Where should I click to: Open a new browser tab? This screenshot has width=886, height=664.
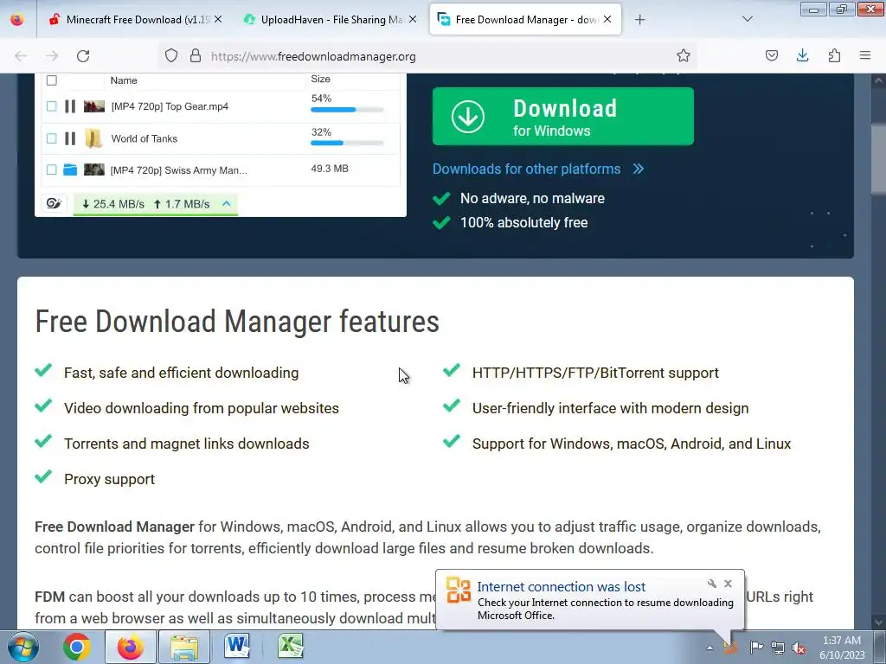coord(639,20)
